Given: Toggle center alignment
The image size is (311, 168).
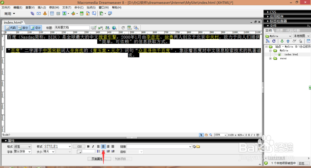Looking at the screenshot, I should click(103, 146).
